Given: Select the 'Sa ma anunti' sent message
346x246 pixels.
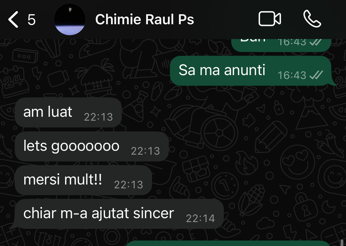Looking at the screenshot, I should (251, 71).
